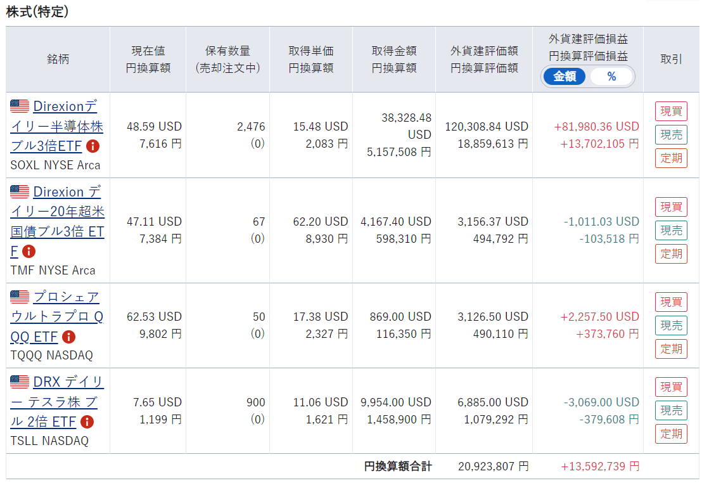Click the info icon next to SOXL ETF name
The height and width of the screenshot is (483, 702).
coord(93,146)
